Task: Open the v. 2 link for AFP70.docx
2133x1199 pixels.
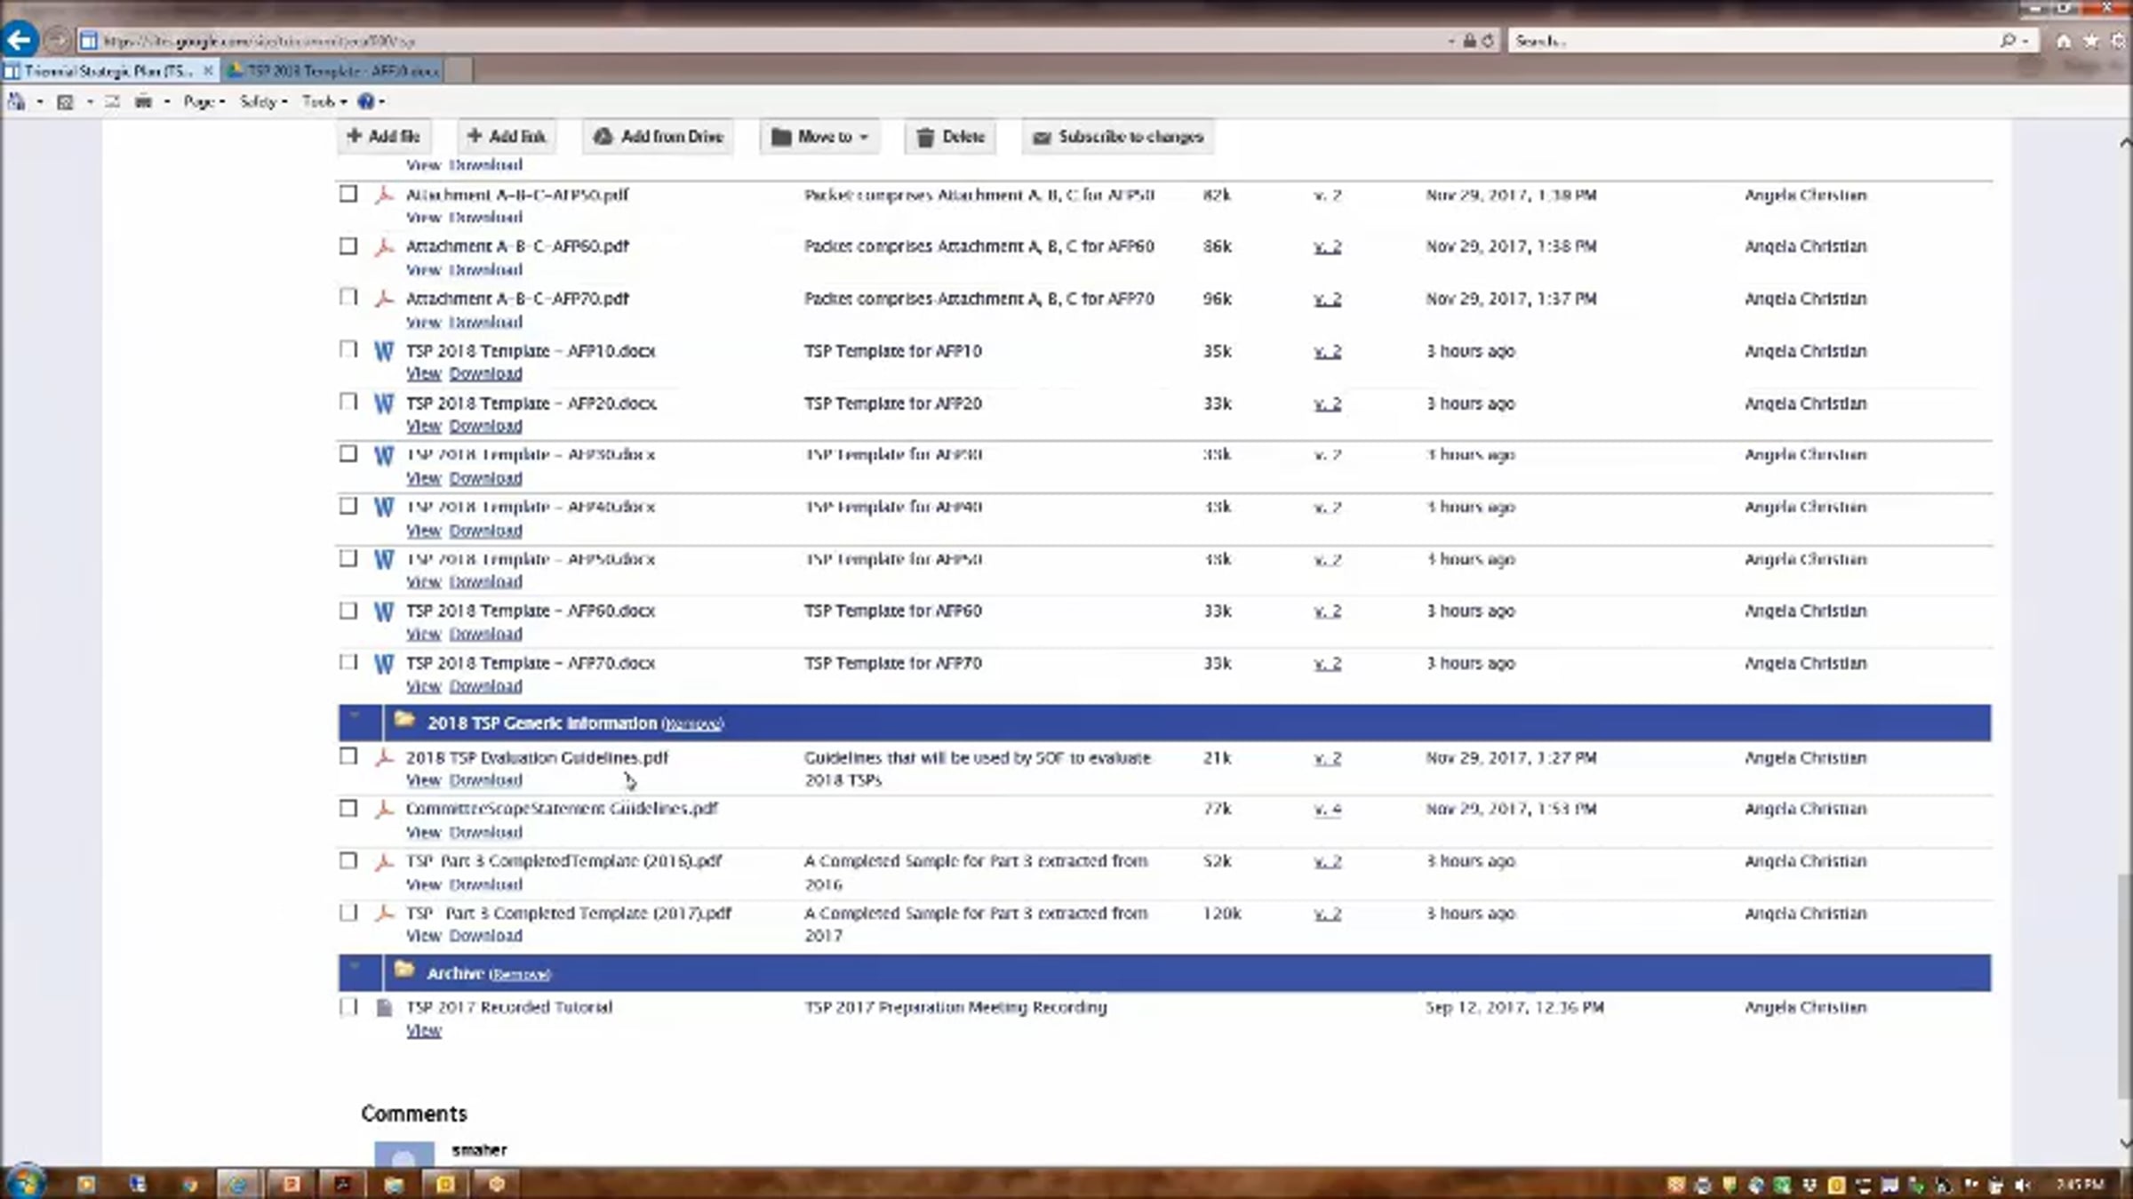Action: click(1327, 664)
